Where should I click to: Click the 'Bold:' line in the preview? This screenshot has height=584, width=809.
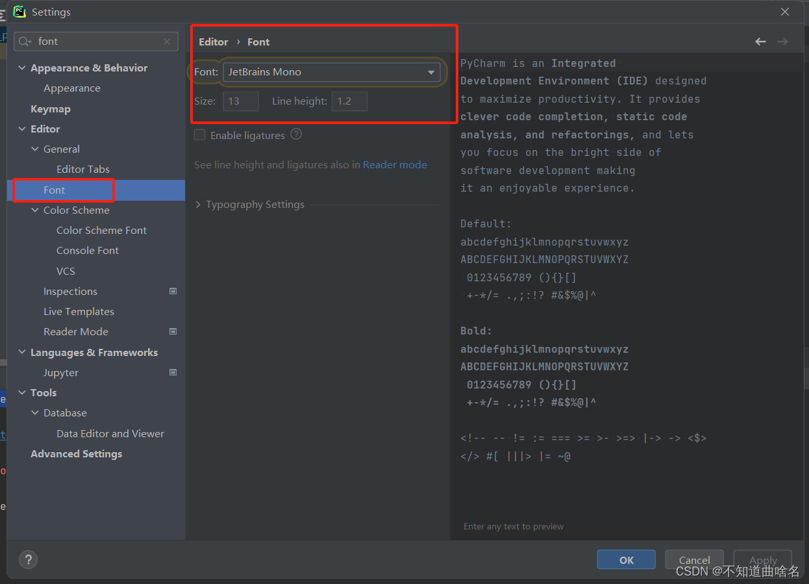[476, 331]
